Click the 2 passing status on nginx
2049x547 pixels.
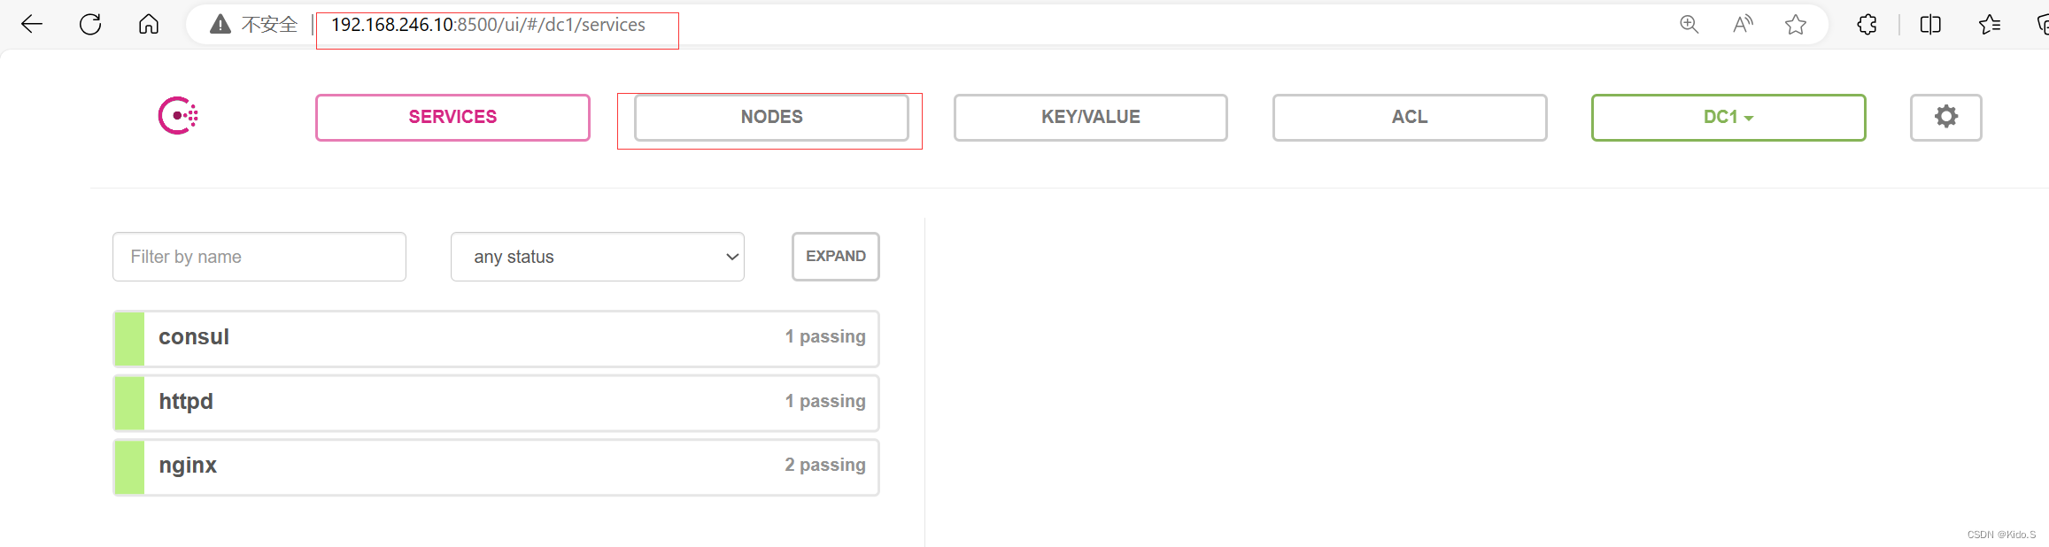(825, 465)
